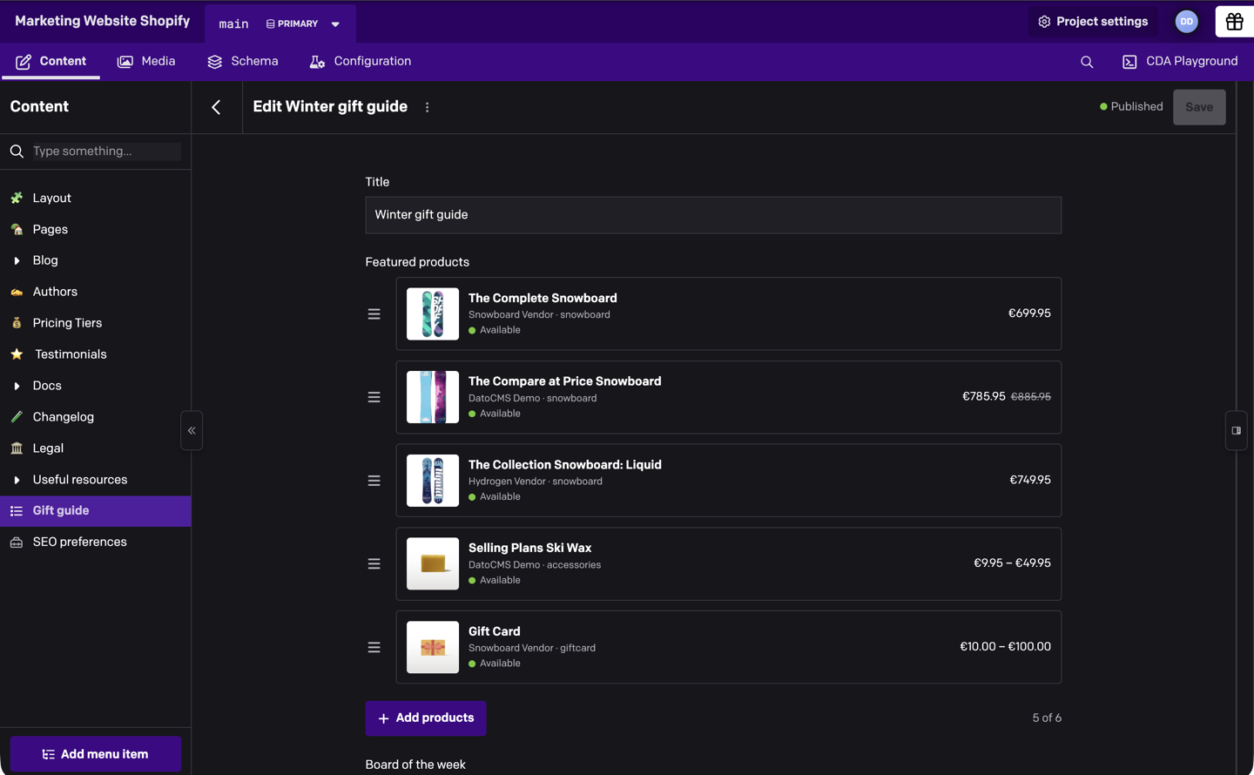Screen dimensions: 1254x775
Task: Open Pricing Tiers in the sidebar
Action: pos(96,323)
